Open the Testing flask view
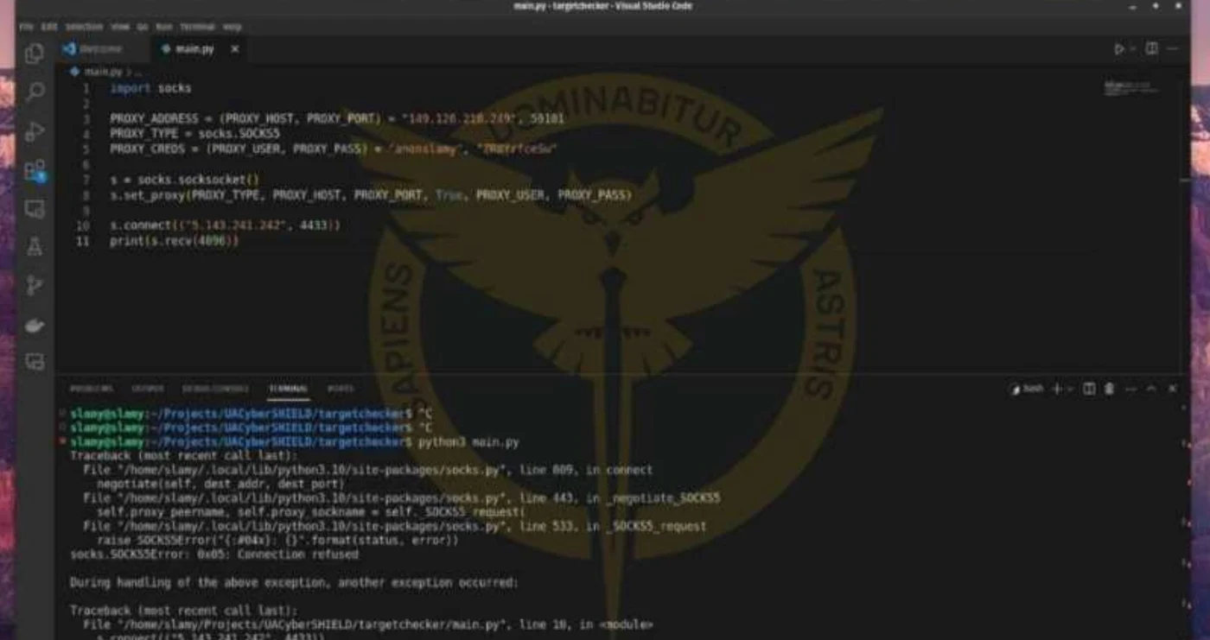This screenshot has height=640, width=1210. coord(35,247)
